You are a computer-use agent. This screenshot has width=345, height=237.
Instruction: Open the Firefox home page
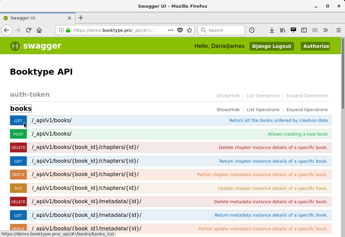click(x=39, y=30)
